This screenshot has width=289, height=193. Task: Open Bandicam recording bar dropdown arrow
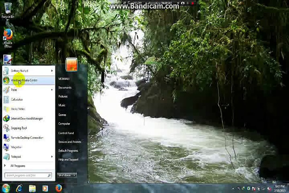pyautogui.click(x=178, y=3)
